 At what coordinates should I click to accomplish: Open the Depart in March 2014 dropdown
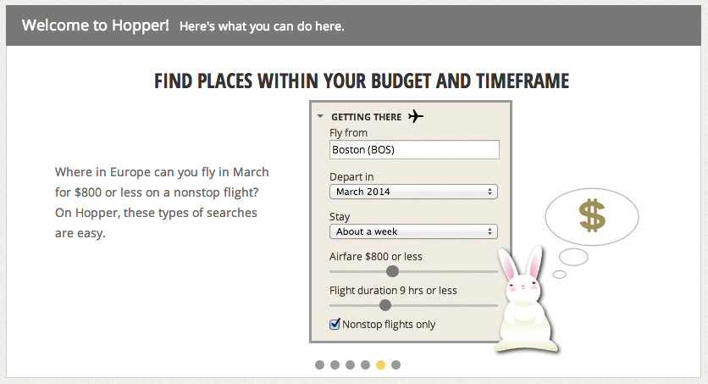pyautogui.click(x=413, y=192)
